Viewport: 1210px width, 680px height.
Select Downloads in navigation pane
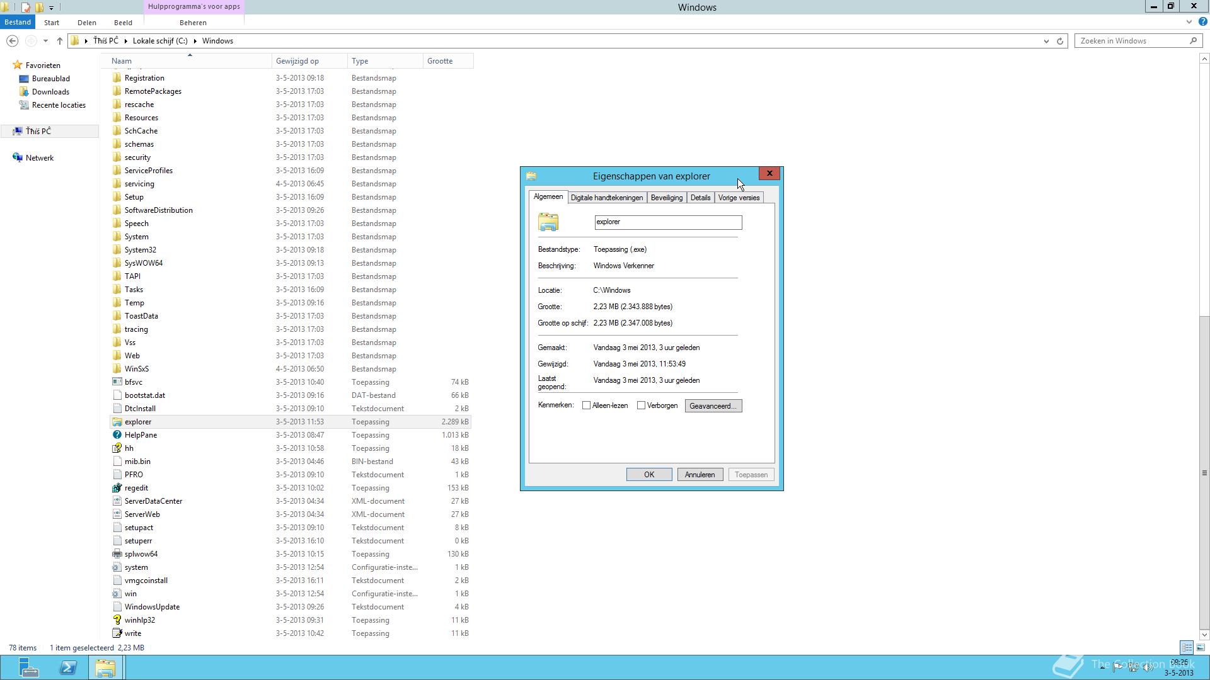tap(50, 92)
